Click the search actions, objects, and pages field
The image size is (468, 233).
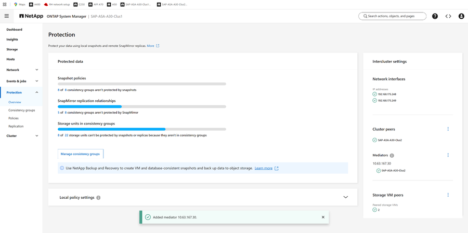pos(392,16)
